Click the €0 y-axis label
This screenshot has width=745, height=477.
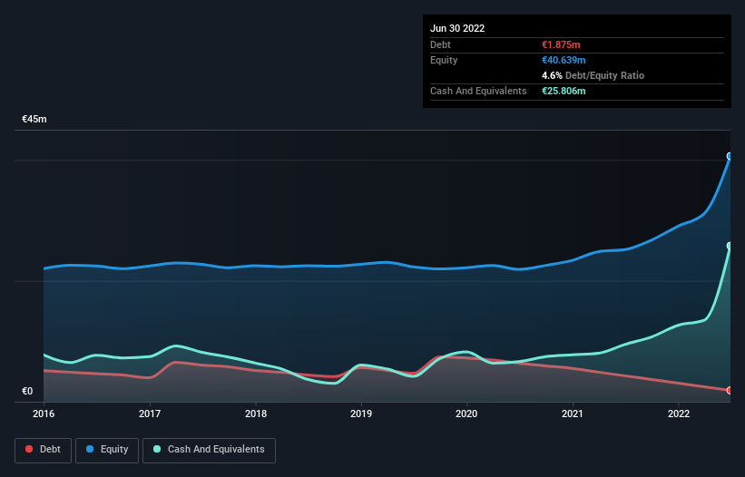click(27, 391)
